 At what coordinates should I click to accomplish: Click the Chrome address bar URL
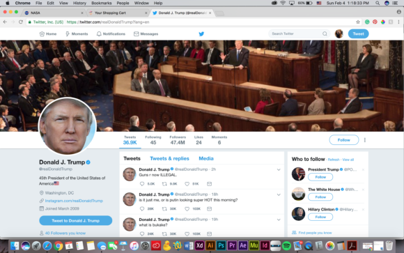pos(108,22)
